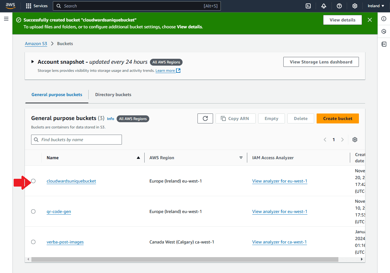Screen dimensions: 390x273
Task: Click the Buckets breadcrumb text
Action: [x=65, y=44]
